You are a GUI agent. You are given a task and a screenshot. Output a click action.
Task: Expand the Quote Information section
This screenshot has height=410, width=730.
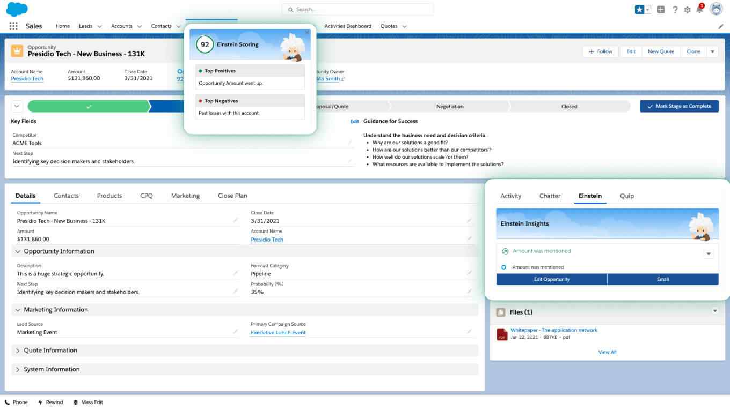pyautogui.click(x=18, y=351)
